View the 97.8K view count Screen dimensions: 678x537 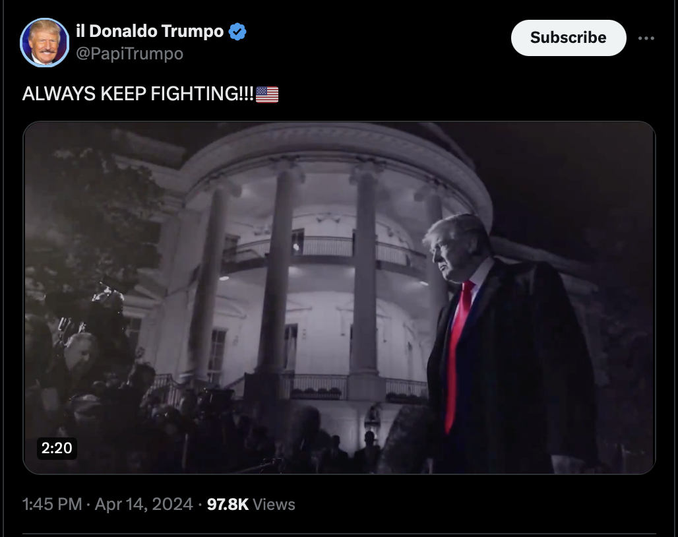click(228, 504)
